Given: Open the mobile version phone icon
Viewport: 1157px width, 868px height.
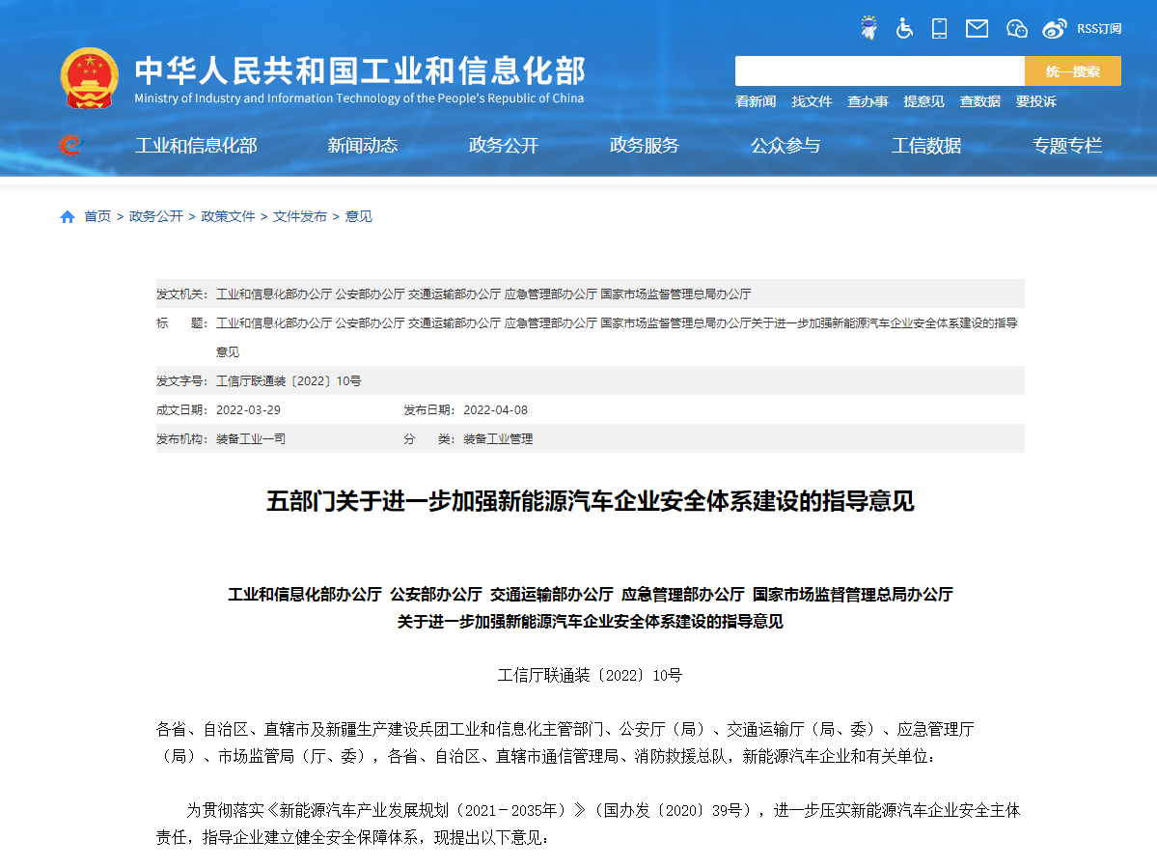Looking at the screenshot, I should point(939,29).
